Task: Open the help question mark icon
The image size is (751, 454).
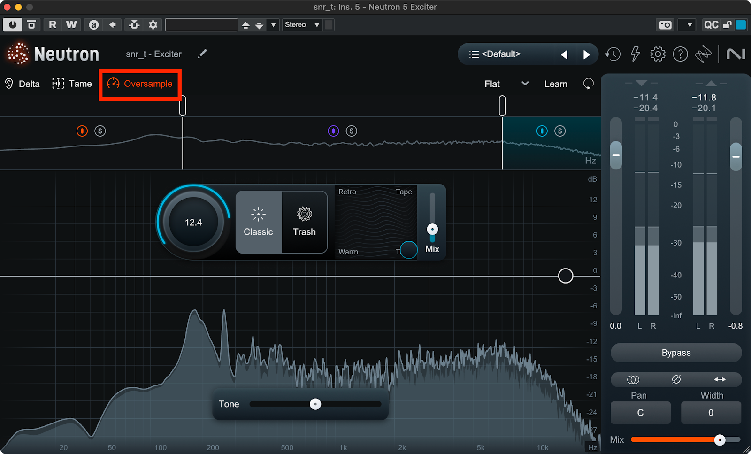Action: [x=680, y=54]
